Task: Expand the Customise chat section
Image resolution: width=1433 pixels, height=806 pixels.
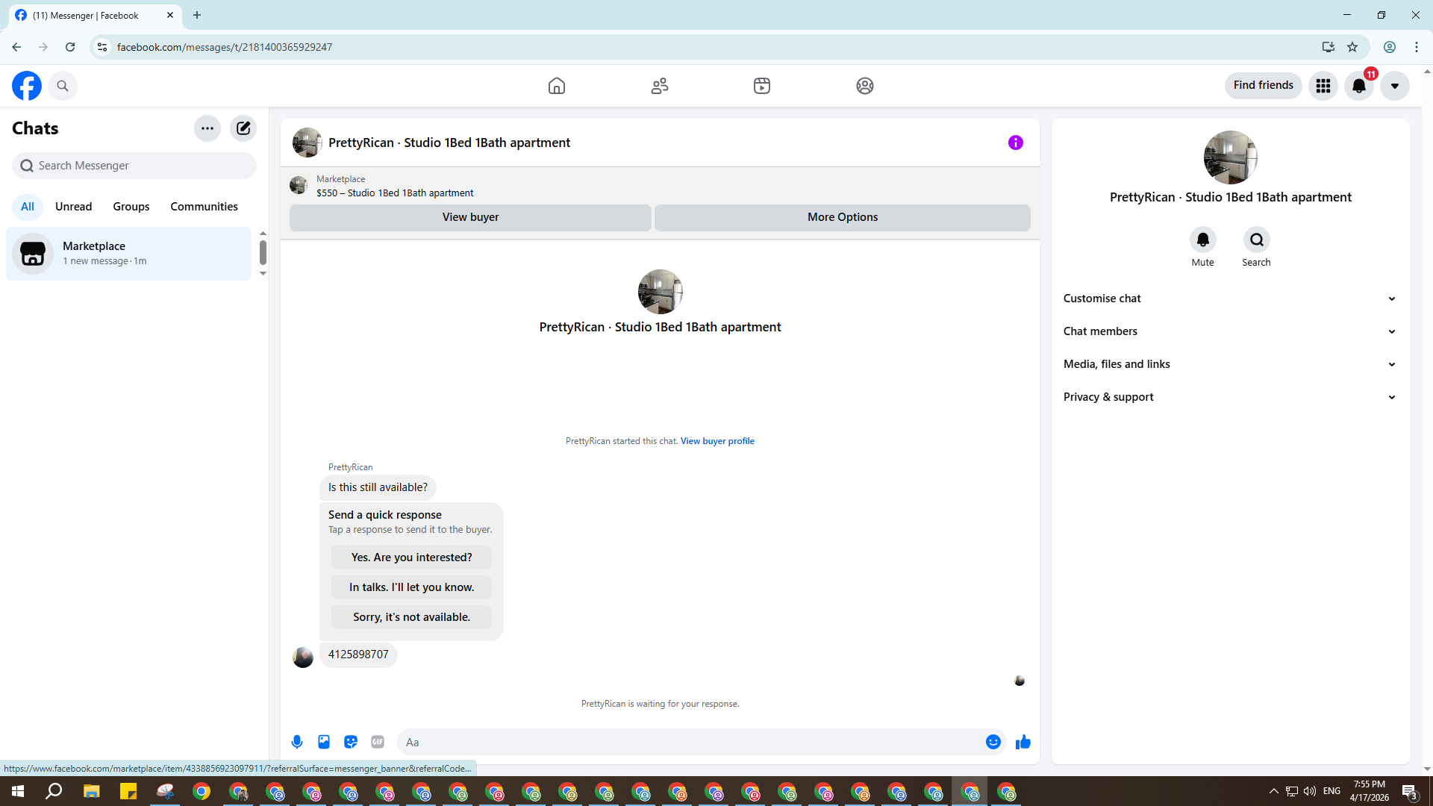Action: coord(1229,299)
